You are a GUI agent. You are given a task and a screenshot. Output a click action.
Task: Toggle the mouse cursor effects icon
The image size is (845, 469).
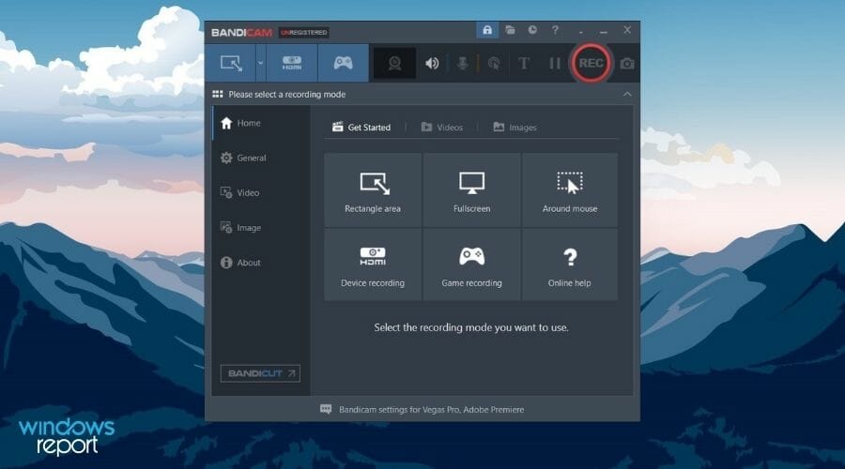pos(493,64)
